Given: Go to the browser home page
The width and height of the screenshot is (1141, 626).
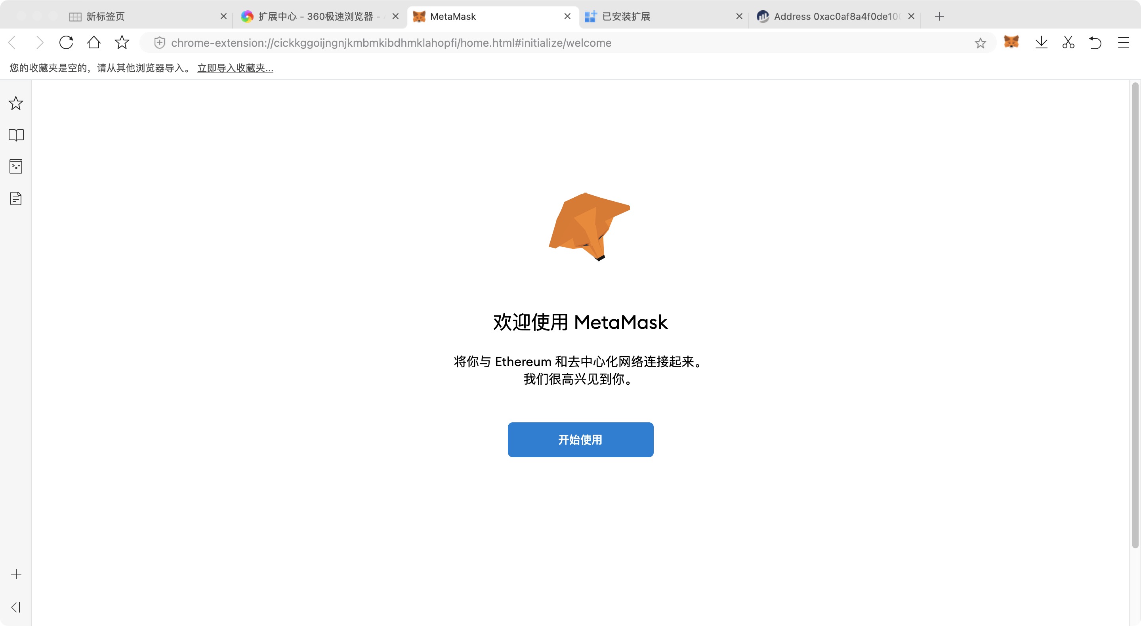Looking at the screenshot, I should 94,42.
